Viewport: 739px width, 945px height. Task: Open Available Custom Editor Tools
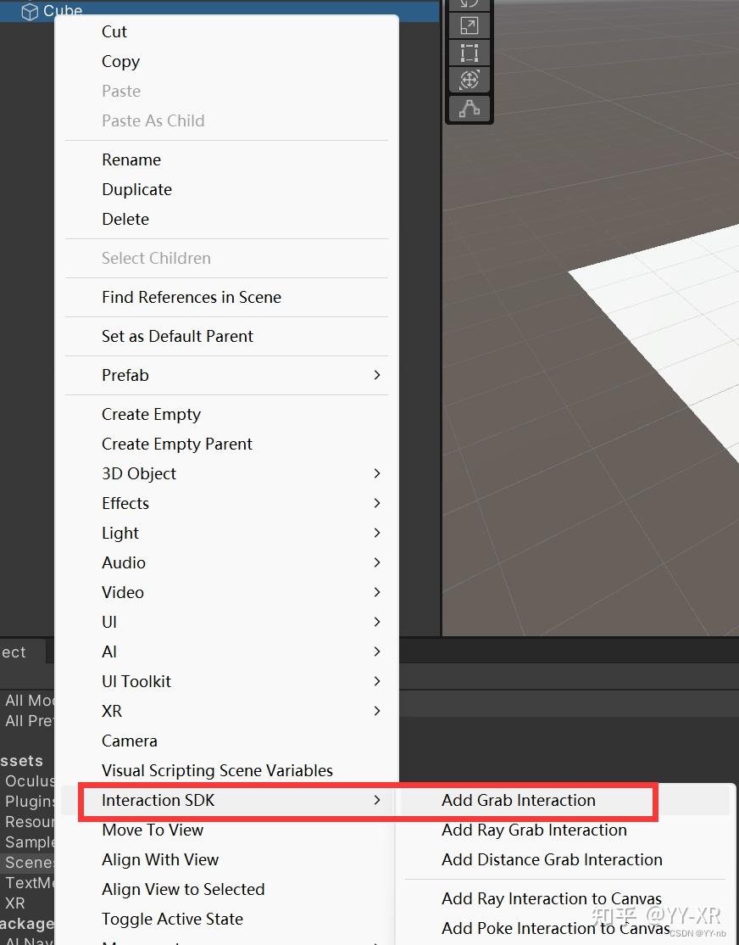[469, 109]
